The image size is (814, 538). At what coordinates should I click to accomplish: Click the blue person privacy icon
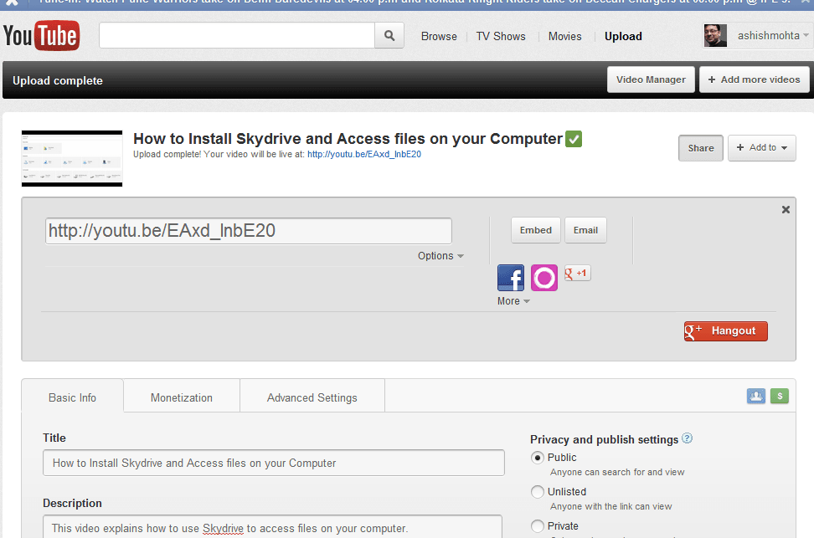[x=756, y=397]
